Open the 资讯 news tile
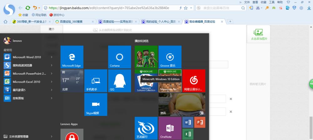Screen dimensions: 313x140 tap(182, 104)
